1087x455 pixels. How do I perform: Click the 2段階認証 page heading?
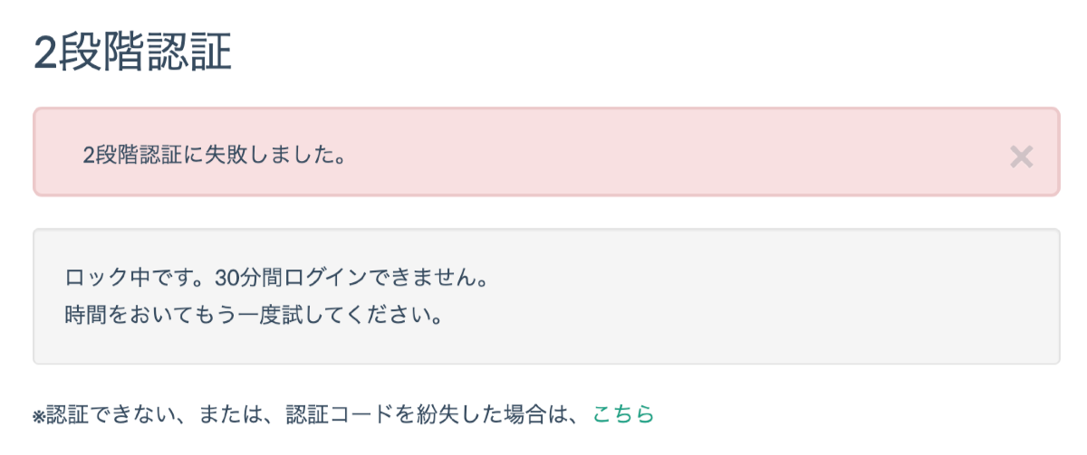click(132, 53)
